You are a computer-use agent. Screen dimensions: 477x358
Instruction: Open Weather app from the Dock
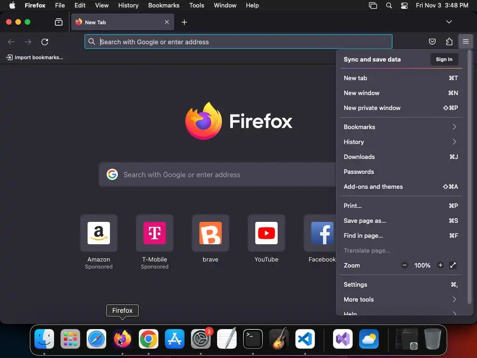369,339
